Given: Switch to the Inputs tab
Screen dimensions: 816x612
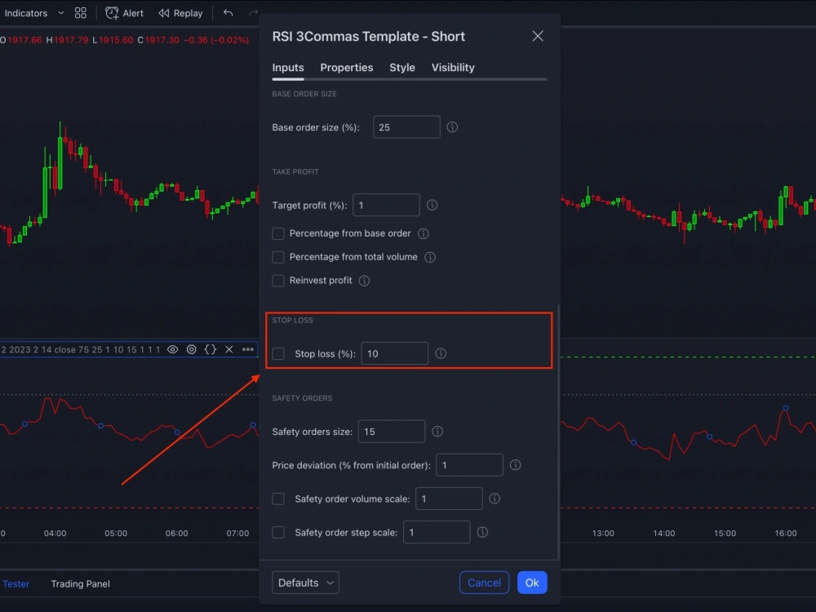Looking at the screenshot, I should tap(288, 68).
